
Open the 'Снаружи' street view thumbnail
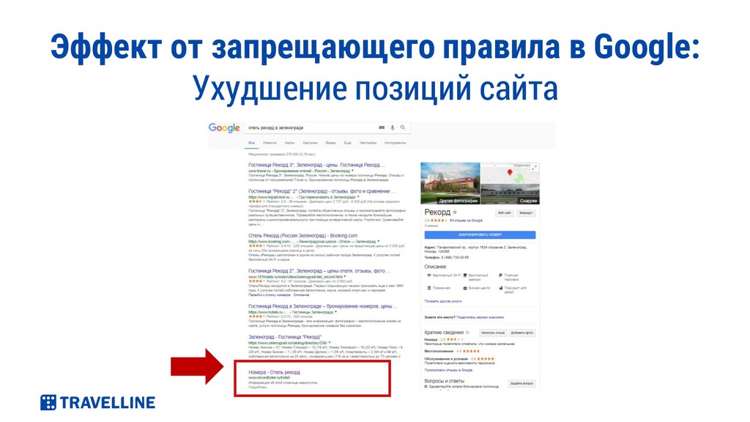point(510,194)
